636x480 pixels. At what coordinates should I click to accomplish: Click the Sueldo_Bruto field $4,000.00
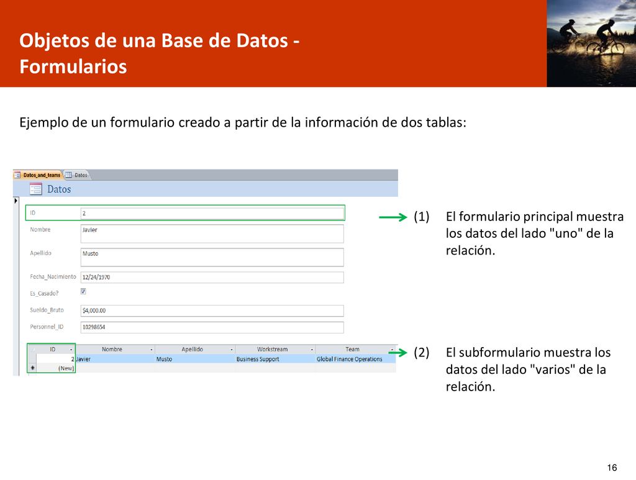[x=212, y=310]
